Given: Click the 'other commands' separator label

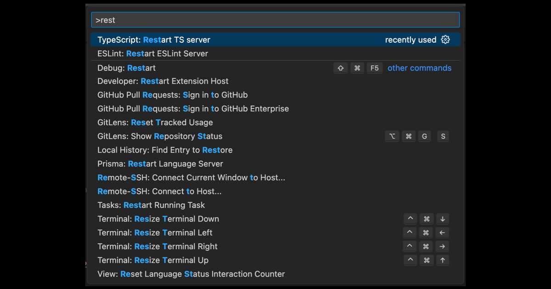Looking at the screenshot, I should tap(419, 68).
